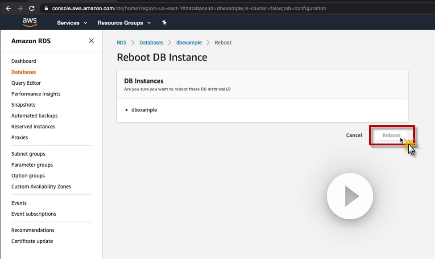Reload the page with the refresh icon
Screen dimensions: 435x259
pyautogui.click(x=32, y=8)
